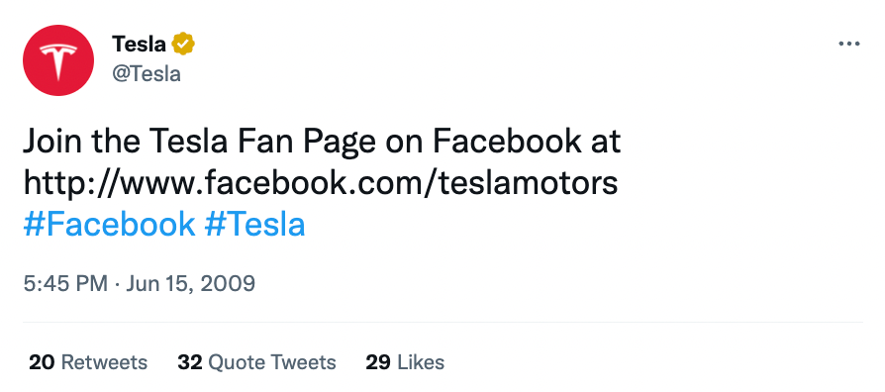Click the tweet's first line of text
Image resolution: width=885 pixels, height=392 pixels.
tap(322, 142)
